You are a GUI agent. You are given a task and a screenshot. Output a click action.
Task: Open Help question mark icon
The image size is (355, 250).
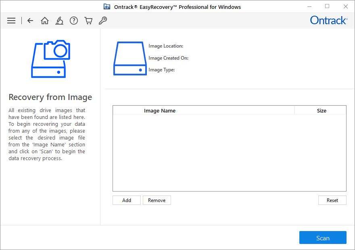(74, 21)
